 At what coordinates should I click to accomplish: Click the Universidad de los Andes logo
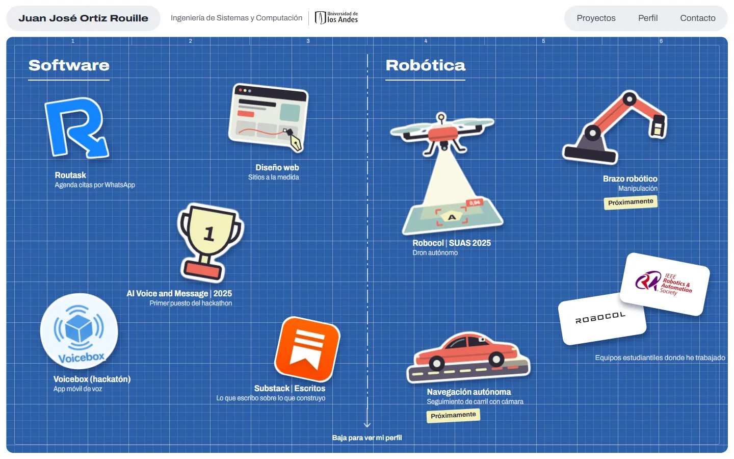(336, 18)
